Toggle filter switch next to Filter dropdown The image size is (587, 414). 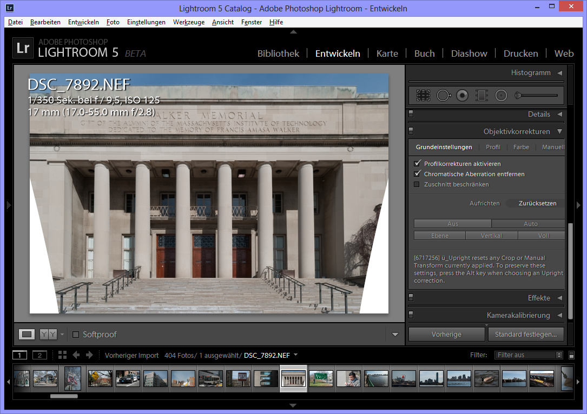tap(571, 355)
